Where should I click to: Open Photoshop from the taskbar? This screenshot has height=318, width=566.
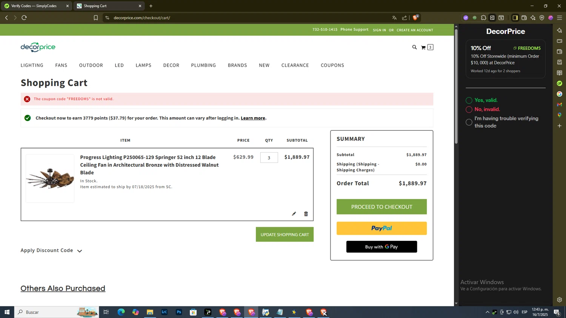tap(179, 312)
